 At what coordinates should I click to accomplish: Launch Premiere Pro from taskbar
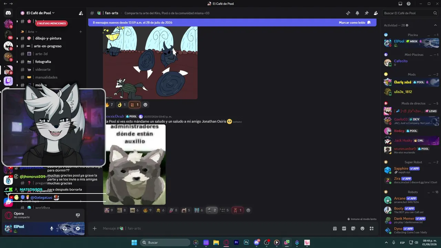pos(236,242)
